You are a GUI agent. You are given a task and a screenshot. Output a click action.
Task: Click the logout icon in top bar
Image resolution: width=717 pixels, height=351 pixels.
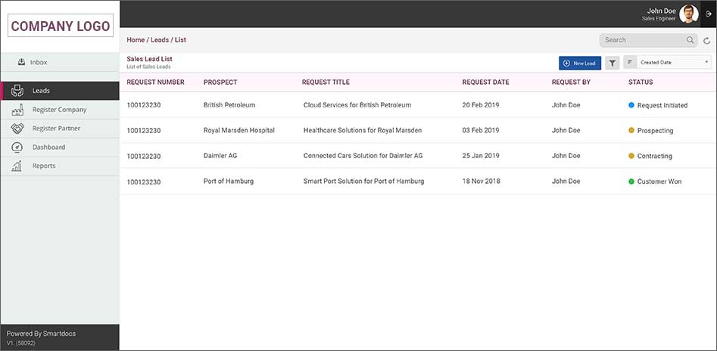point(709,14)
